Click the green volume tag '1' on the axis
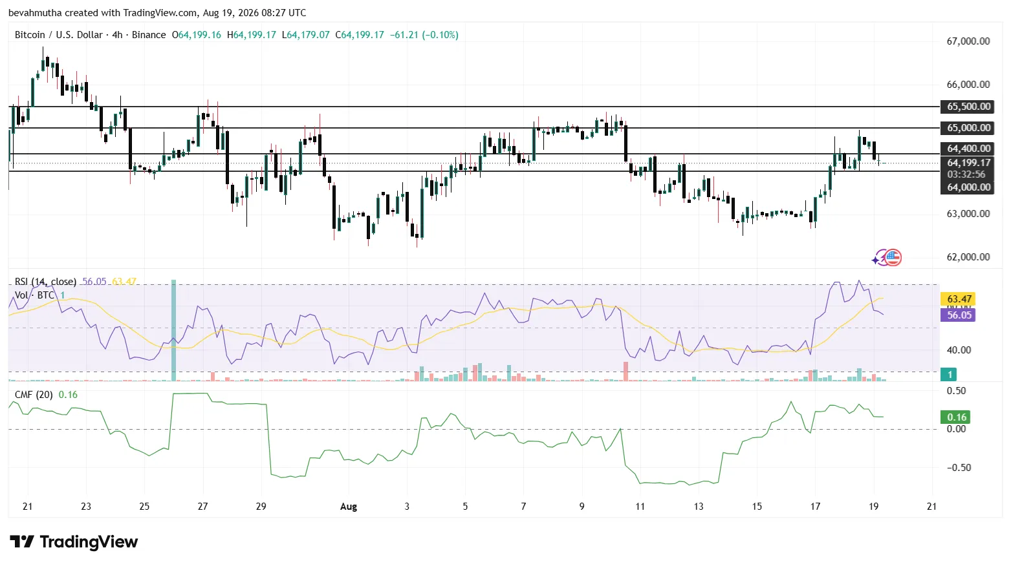The height and width of the screenshot is (566, 1011). (x=950, y=375)
